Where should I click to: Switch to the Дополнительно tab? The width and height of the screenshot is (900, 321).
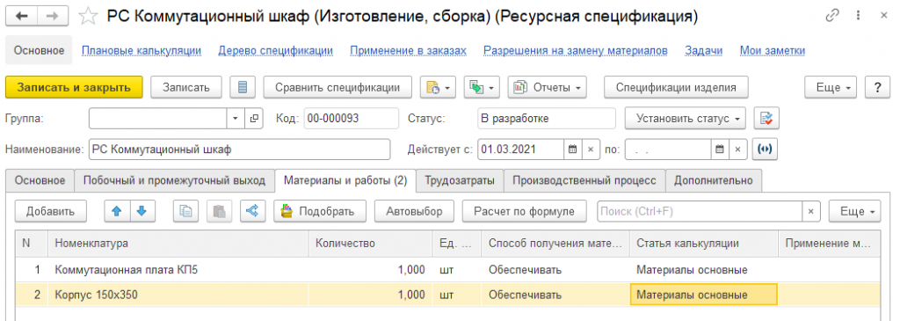click(x=714, y=180)
